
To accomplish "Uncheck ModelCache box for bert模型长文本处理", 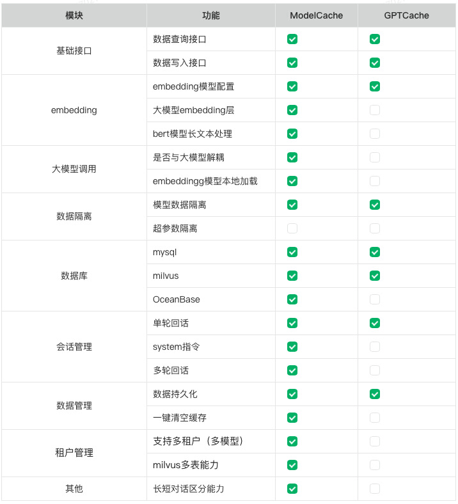I will [292, 134].
